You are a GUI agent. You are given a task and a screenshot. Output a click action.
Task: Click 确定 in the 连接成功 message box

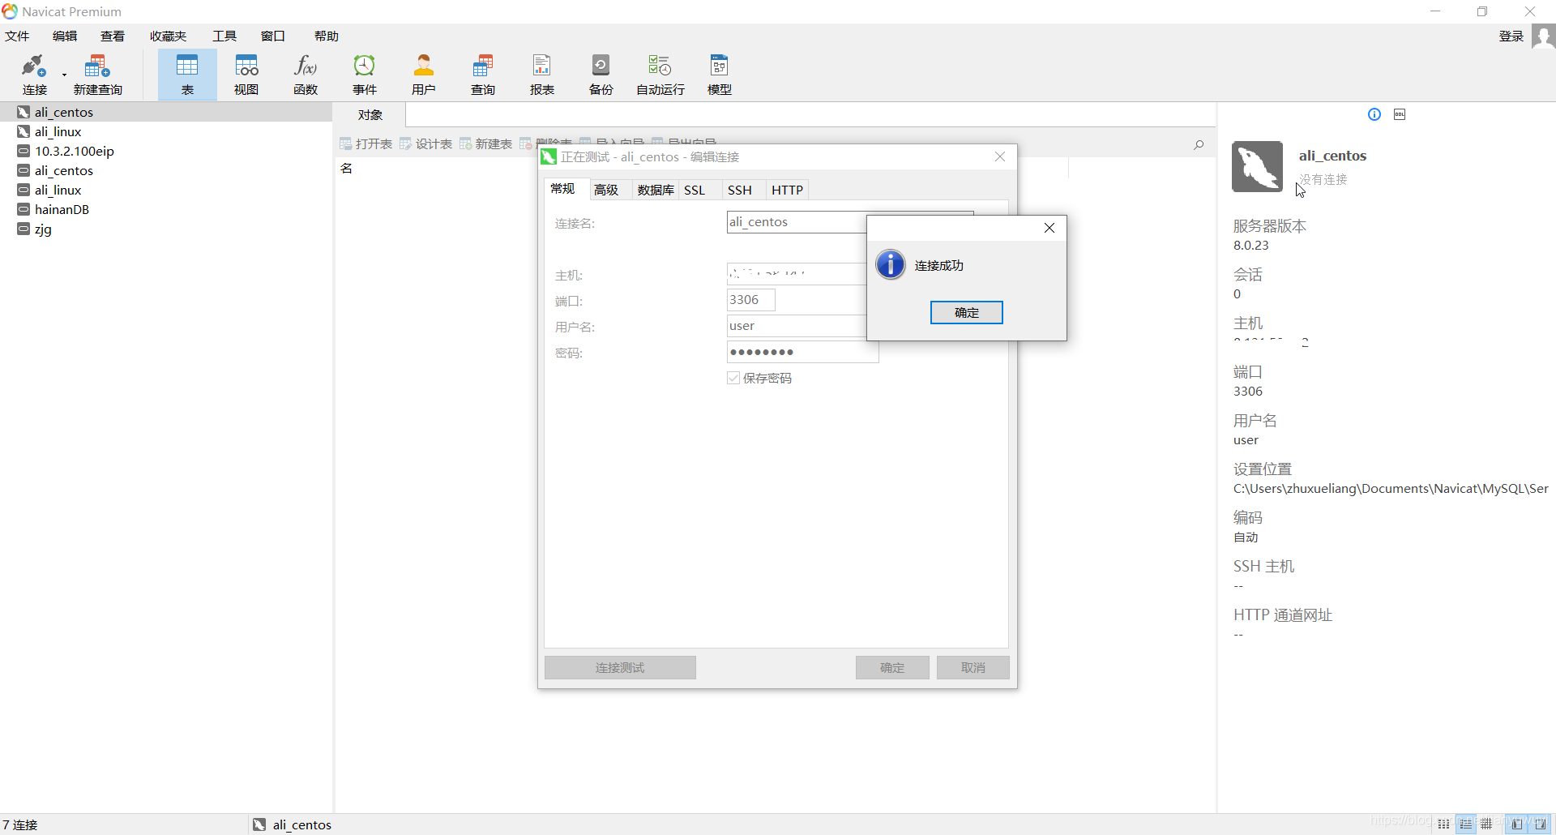[x=967, y=312]
